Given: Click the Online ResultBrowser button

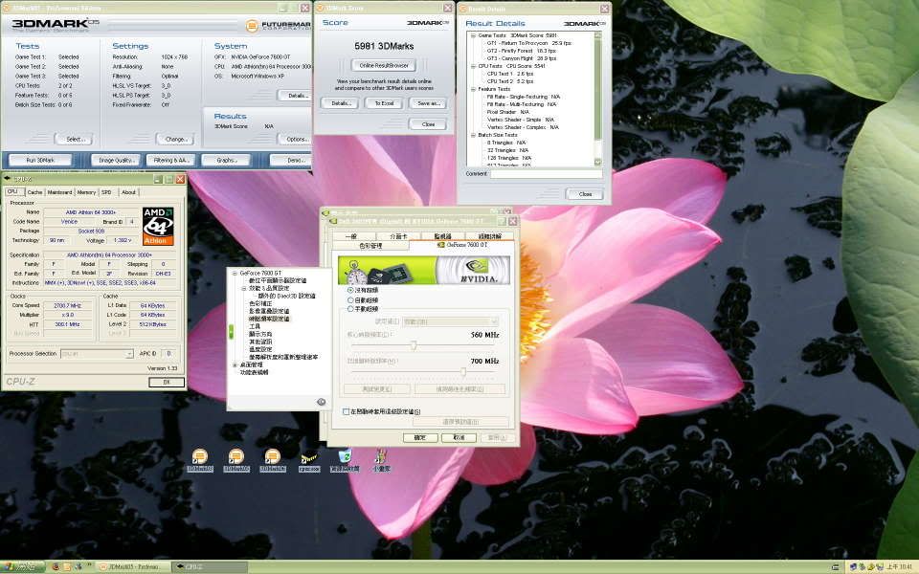Looking at the screenshot, I should [383, 66].
